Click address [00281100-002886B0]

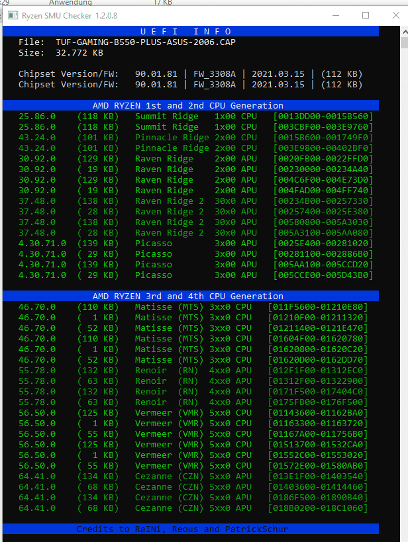pyautogui.click(x=323, y=254)
